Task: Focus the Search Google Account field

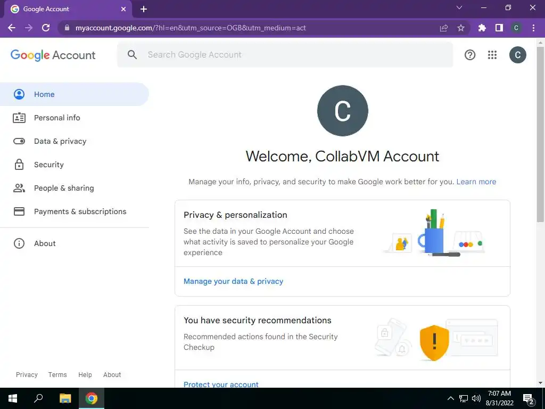Action: point(285,55)
